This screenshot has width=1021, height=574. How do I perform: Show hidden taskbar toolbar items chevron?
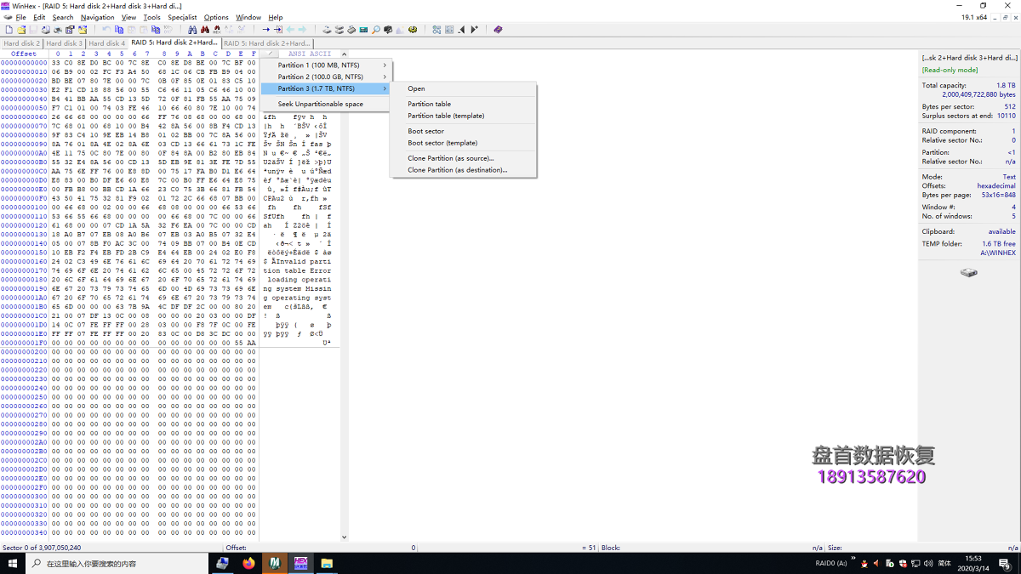(x=854, y=559)
